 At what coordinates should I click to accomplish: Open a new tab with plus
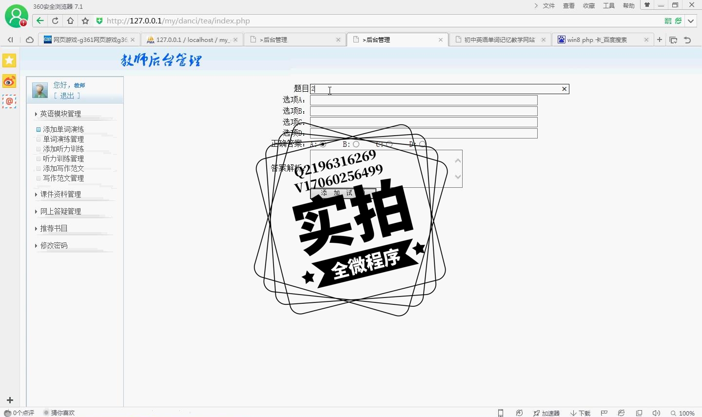(660, 40)
